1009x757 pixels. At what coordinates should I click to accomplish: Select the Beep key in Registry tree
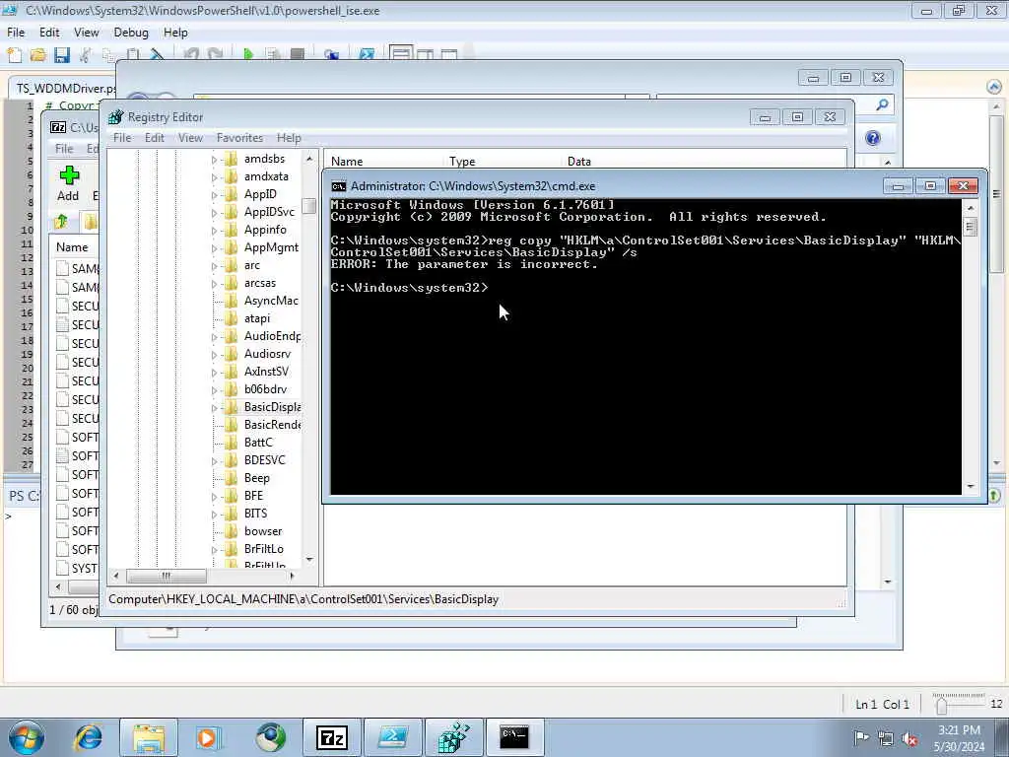pos(257,478)
